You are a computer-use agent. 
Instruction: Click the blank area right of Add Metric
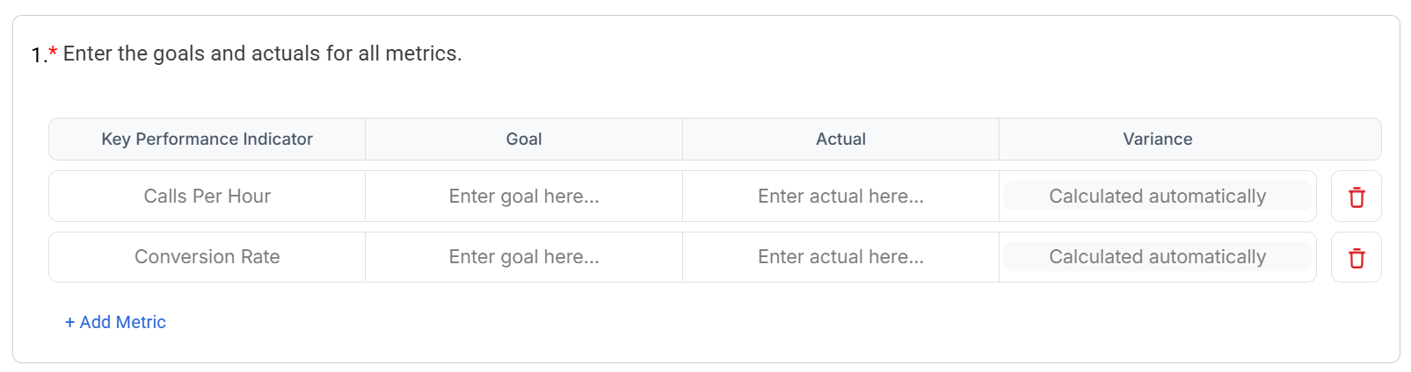[615, 323]
